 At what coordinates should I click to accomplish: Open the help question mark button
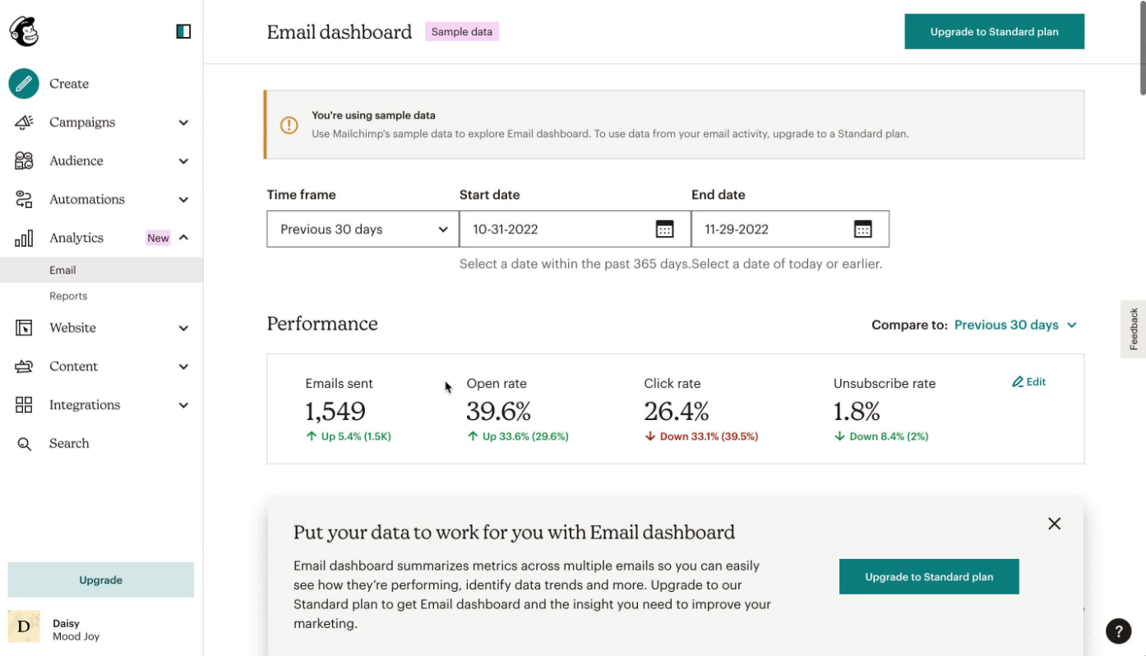[x=1118, y=631]
